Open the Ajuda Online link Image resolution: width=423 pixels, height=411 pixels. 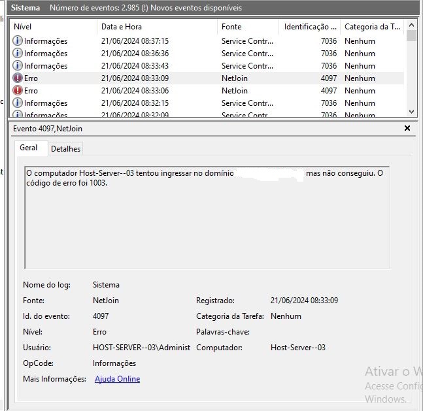tap(117, 379)
